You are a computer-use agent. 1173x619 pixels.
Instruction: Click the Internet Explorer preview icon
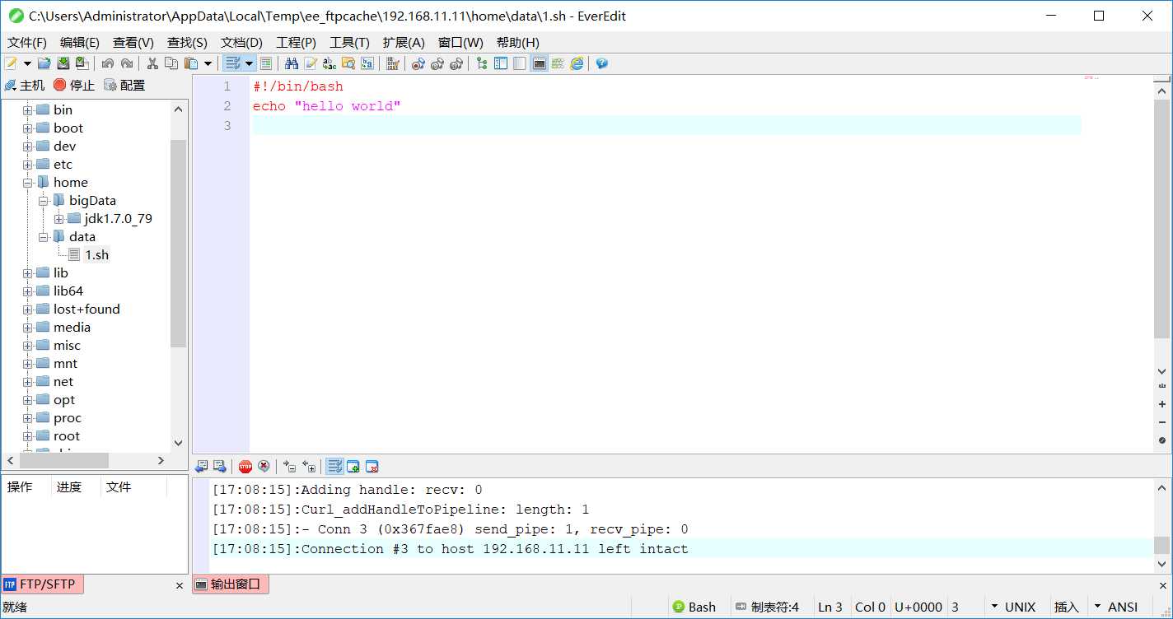[x=577, y=63]
